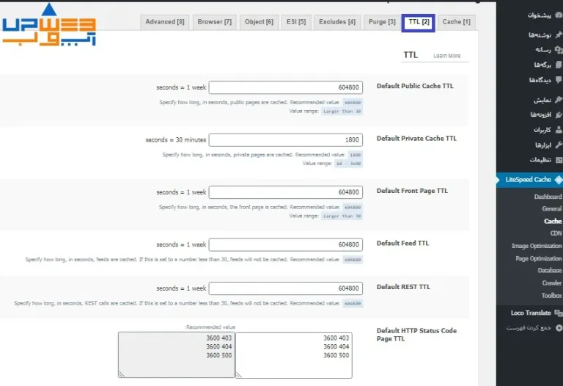
Task: Go to the ESI [5] tab
Action: point(296,22)
